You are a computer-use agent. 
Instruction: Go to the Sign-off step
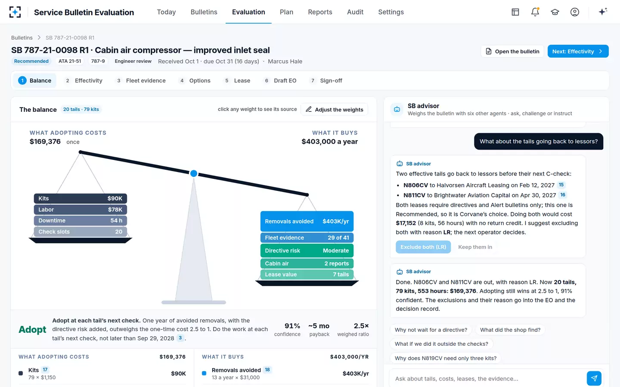click(326, 80)
